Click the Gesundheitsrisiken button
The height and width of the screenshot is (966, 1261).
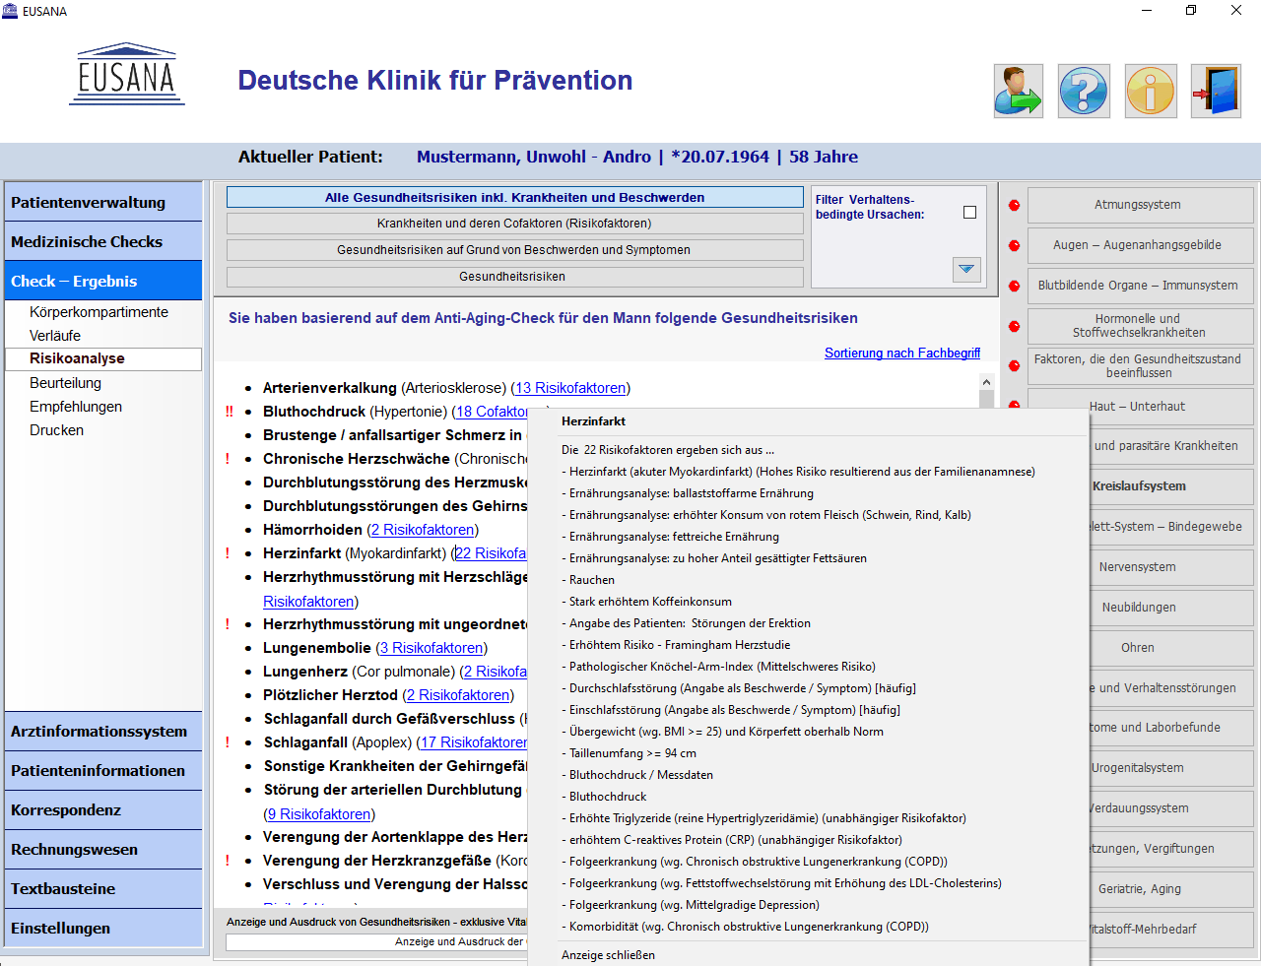(514, 277)
